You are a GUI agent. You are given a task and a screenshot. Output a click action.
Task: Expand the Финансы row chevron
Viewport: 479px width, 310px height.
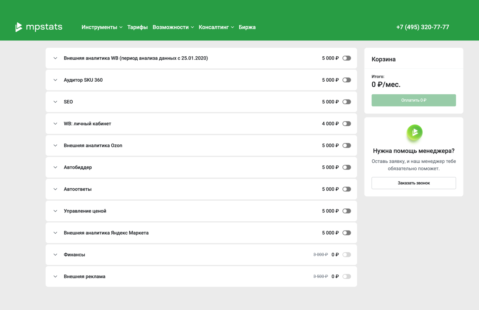(55, 254)
